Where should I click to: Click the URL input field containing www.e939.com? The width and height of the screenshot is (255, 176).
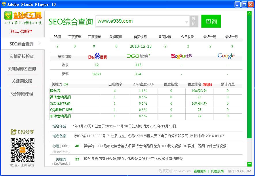pos(141,21)
